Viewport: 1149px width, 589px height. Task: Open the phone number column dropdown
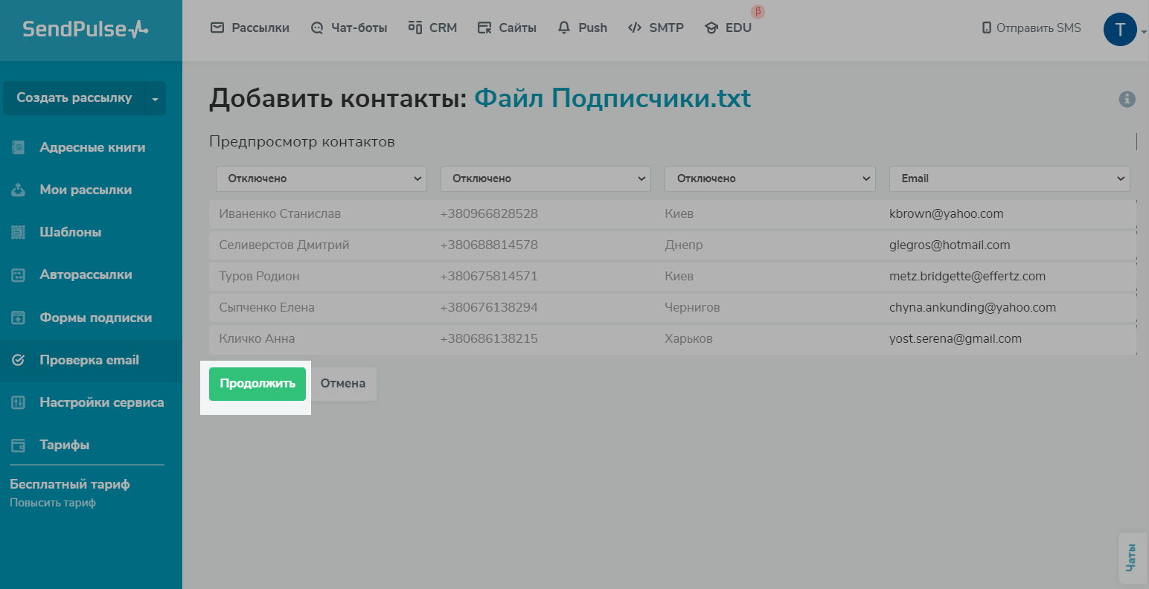point(545,178)
